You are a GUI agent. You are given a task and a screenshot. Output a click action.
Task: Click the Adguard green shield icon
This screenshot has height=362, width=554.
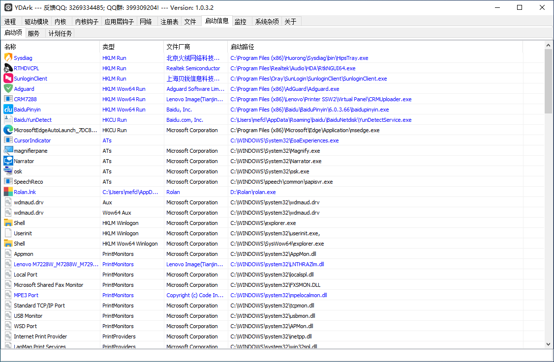[8, 88]
